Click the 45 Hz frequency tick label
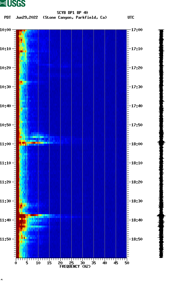The image size is (175, 283). (116, 263)
